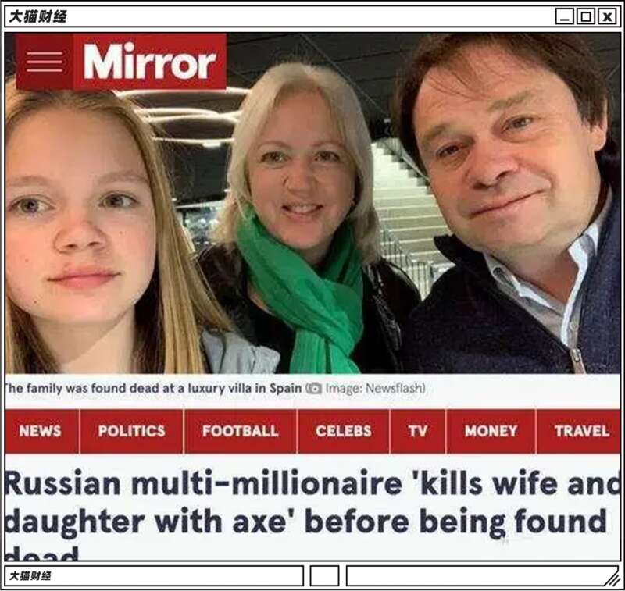Viewport: 625px width, 591px height.
Task: Open the NEWS section tab
Action: 42,431
